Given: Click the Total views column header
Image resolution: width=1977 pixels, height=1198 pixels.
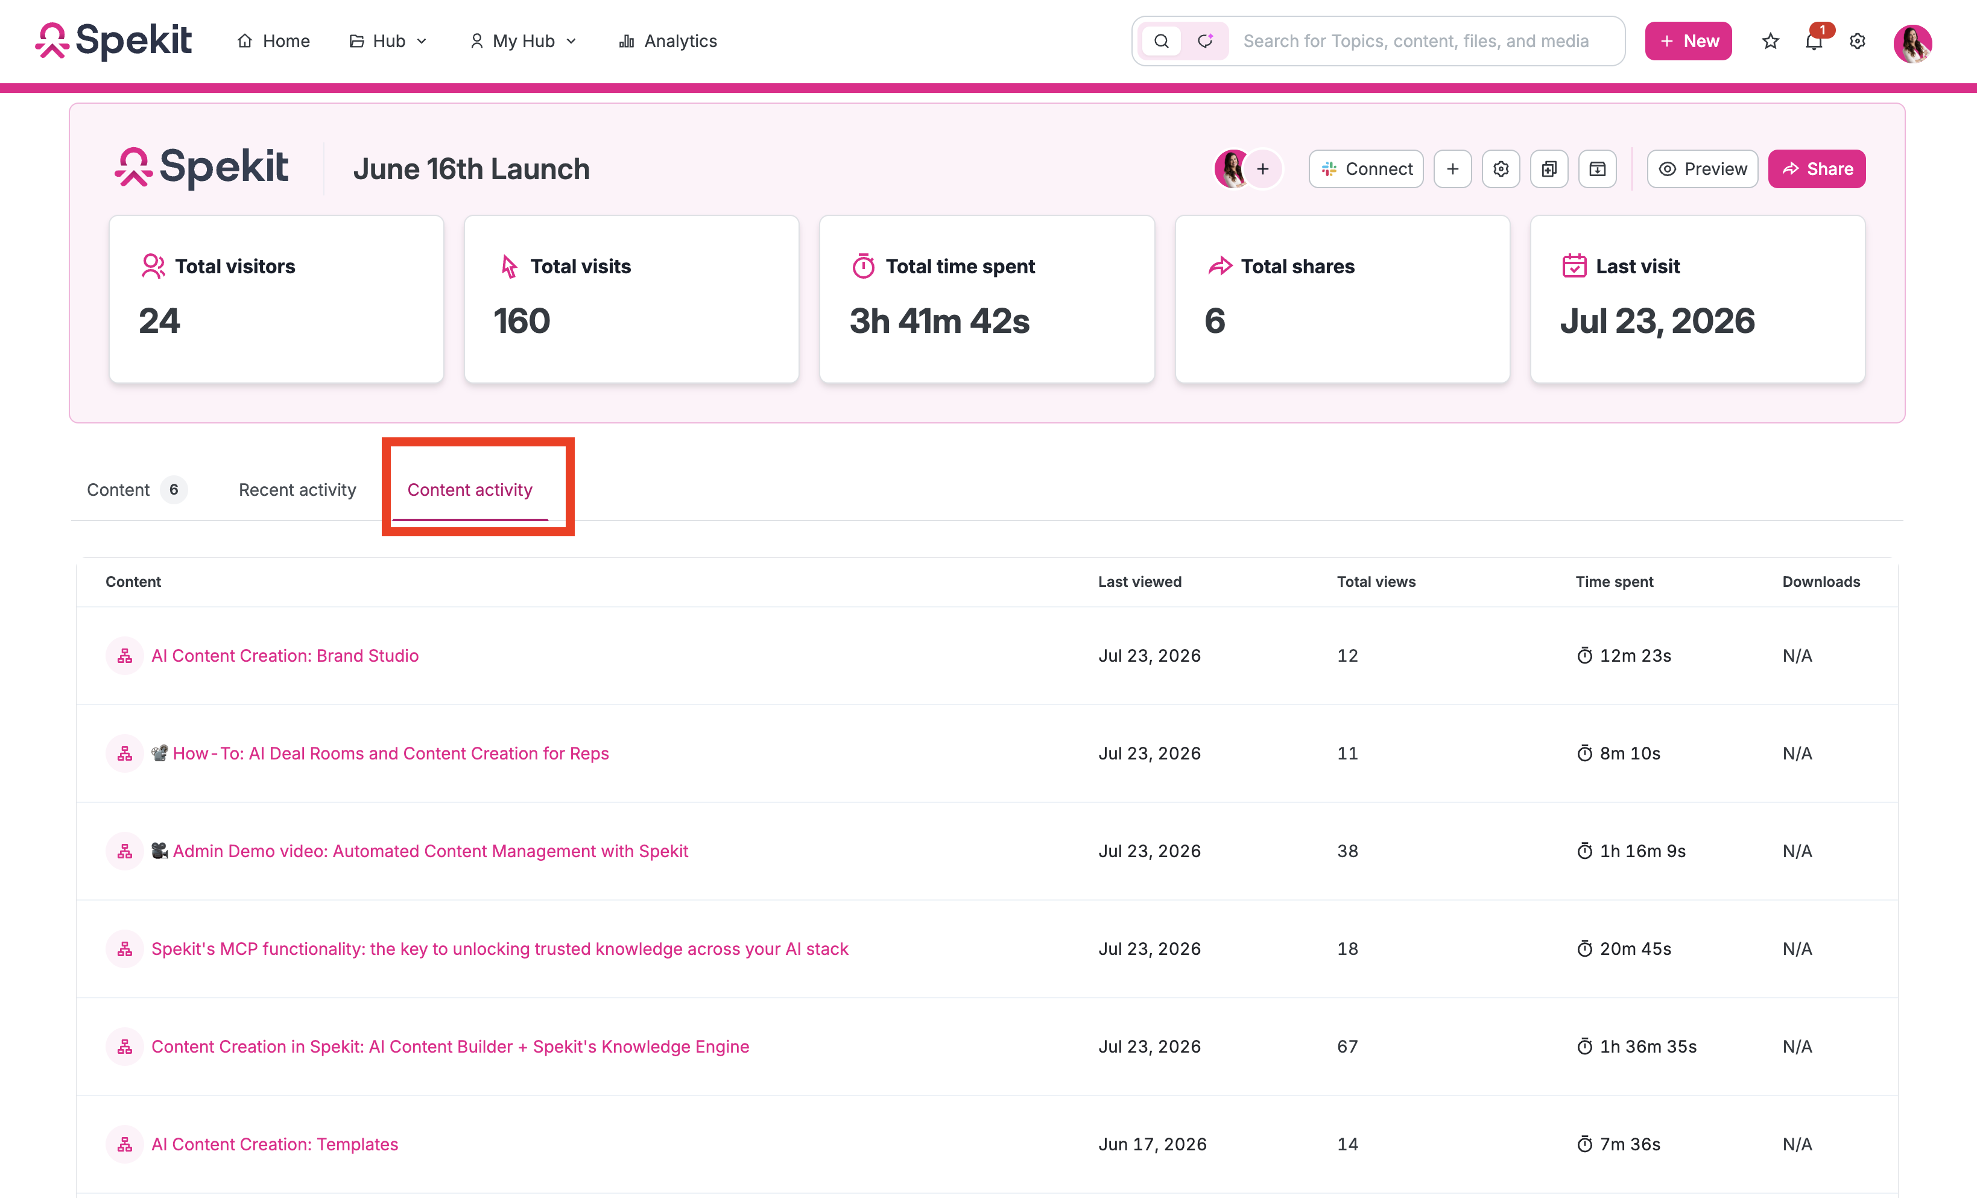Looking at the screenshot, I should [x=1376, y=582].
